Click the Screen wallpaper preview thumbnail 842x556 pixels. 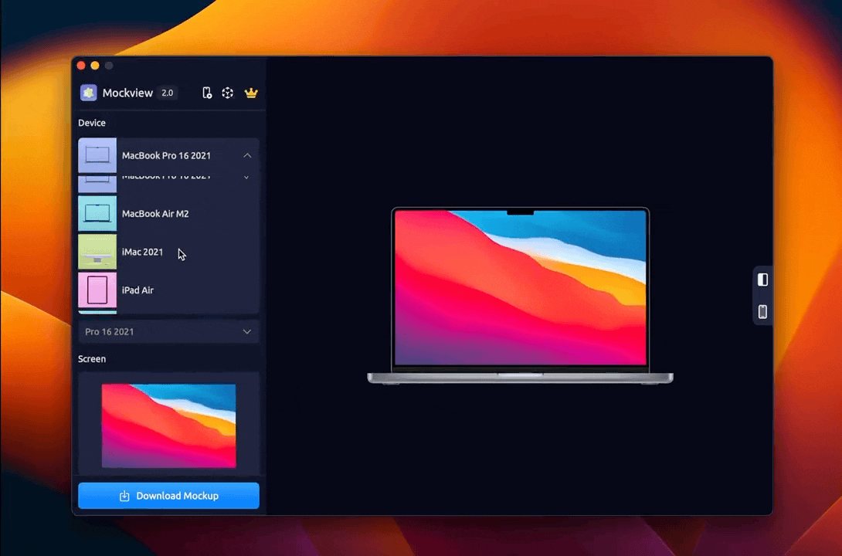[x=168, y=425]
